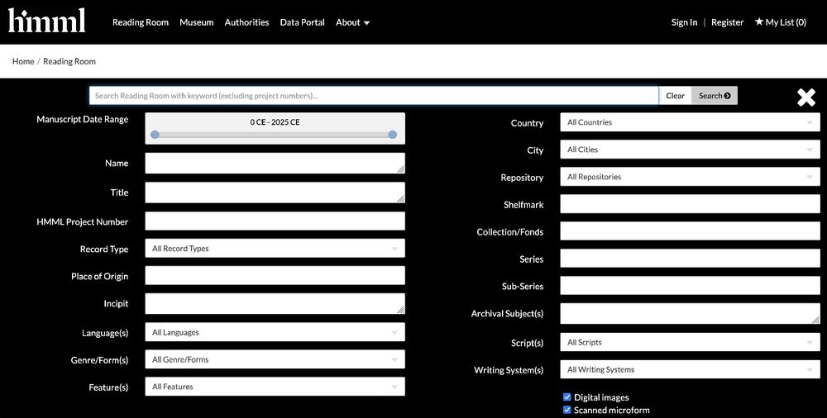Viewport: 827px width, 418px height.
Task: Click the My List star icon
Action: click(759, 21)
